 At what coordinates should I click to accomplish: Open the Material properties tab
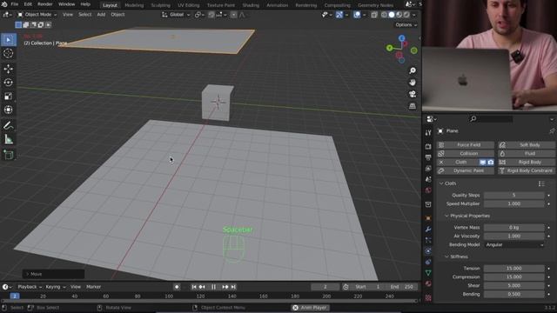pos(428,283)
